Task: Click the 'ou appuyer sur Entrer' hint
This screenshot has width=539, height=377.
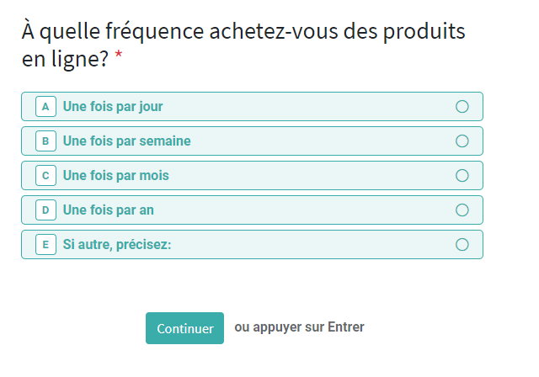Action: pos(299,327)
